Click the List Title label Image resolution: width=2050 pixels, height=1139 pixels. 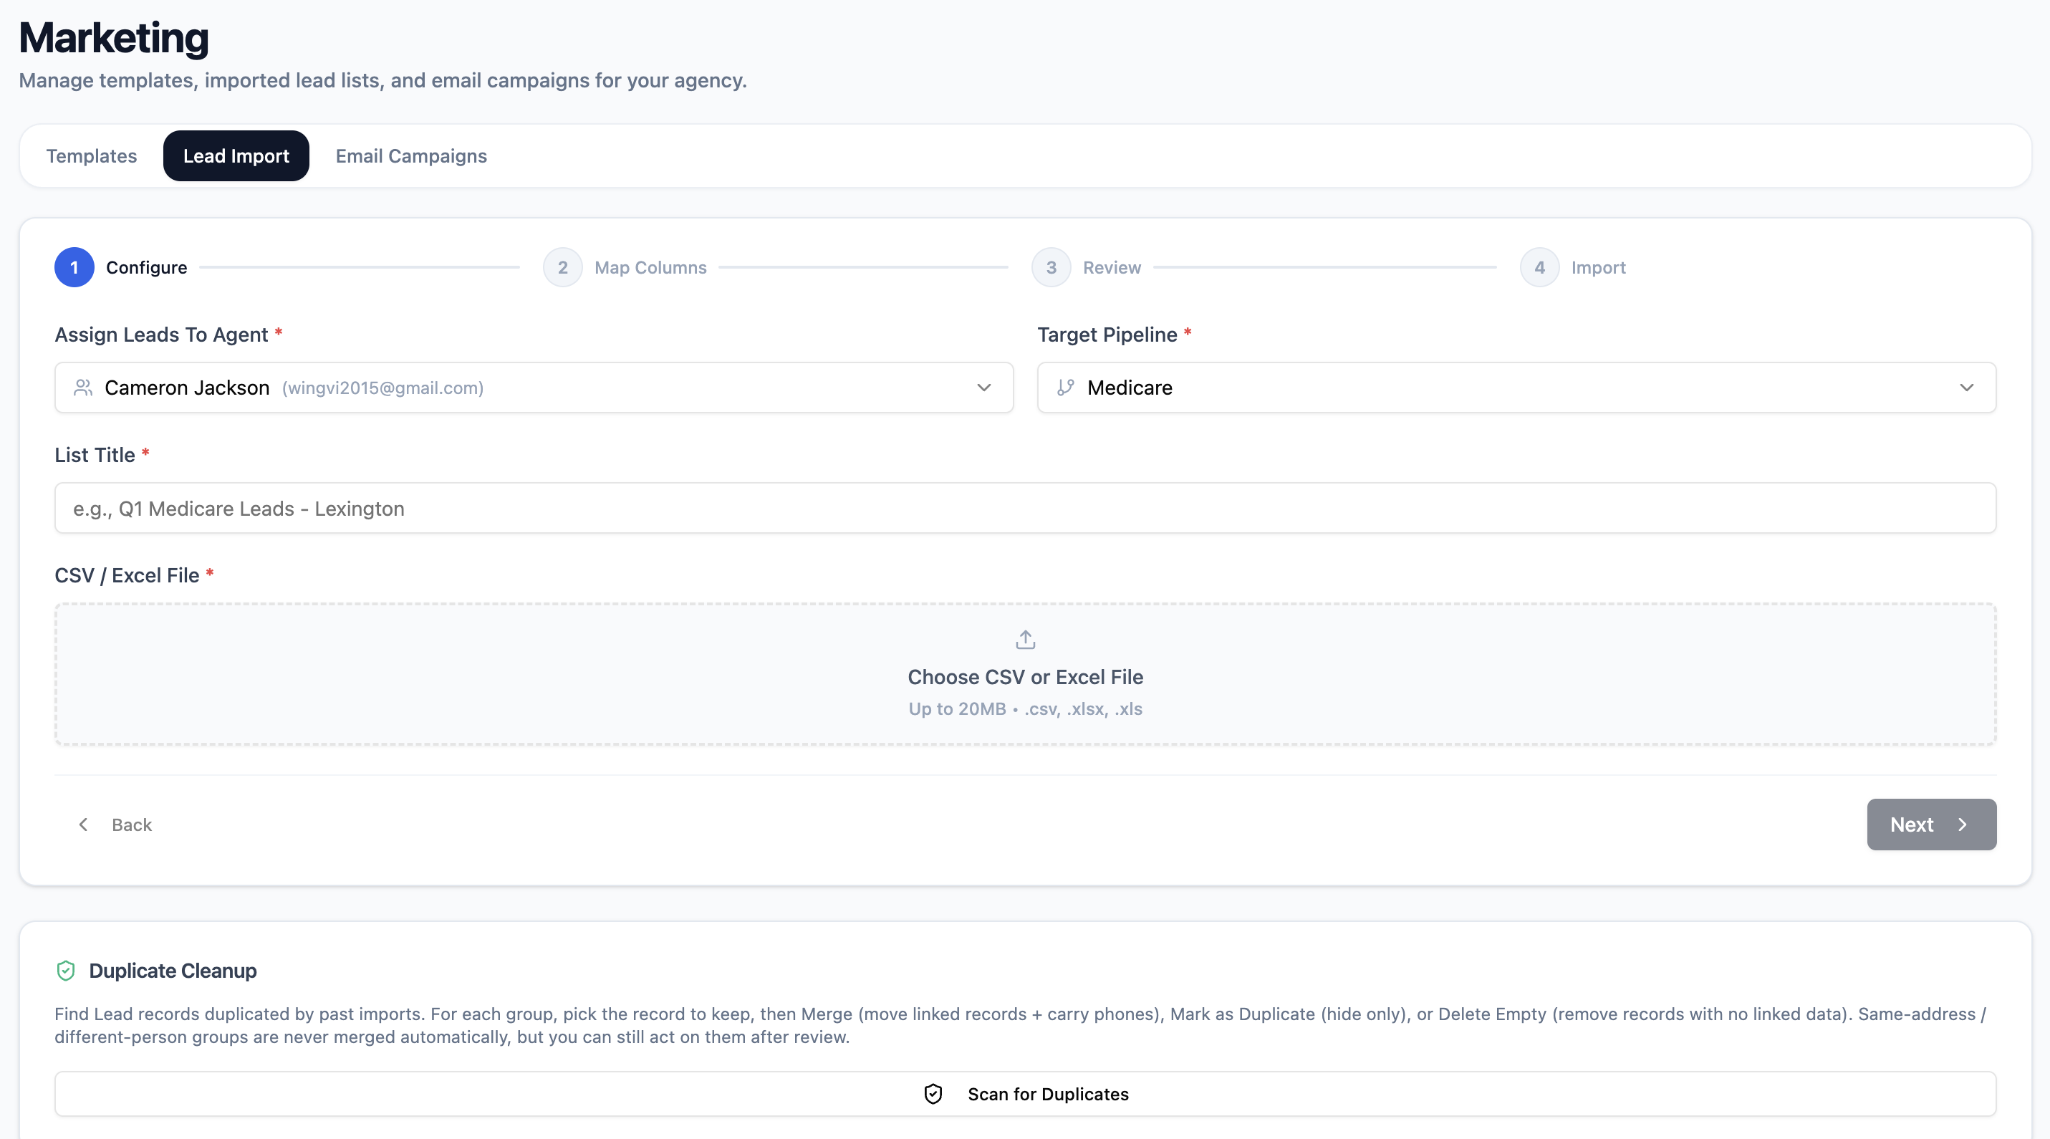click(95, 454)
